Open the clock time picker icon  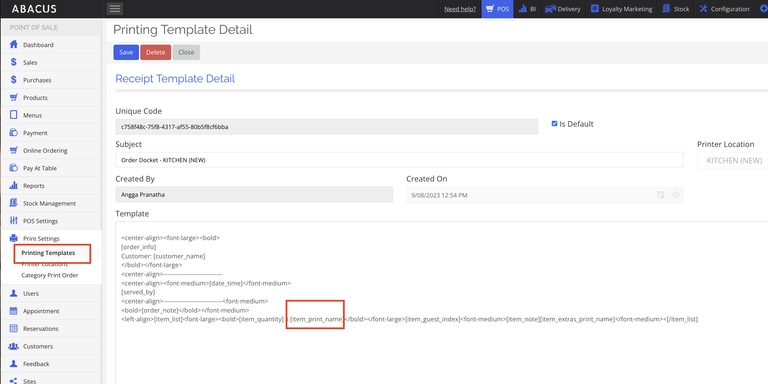[675, 195]
